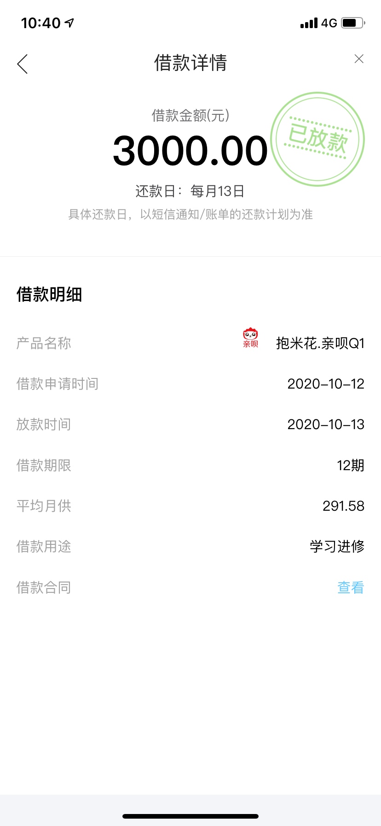Viewport: 381px width, 826px height.
Task: Tap the 借款申请时间 date 2020-10-12
Action: (x=326, y=384)
